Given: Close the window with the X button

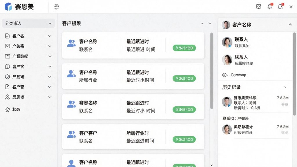Looking at the screenshot, I should tap(291, 7).
